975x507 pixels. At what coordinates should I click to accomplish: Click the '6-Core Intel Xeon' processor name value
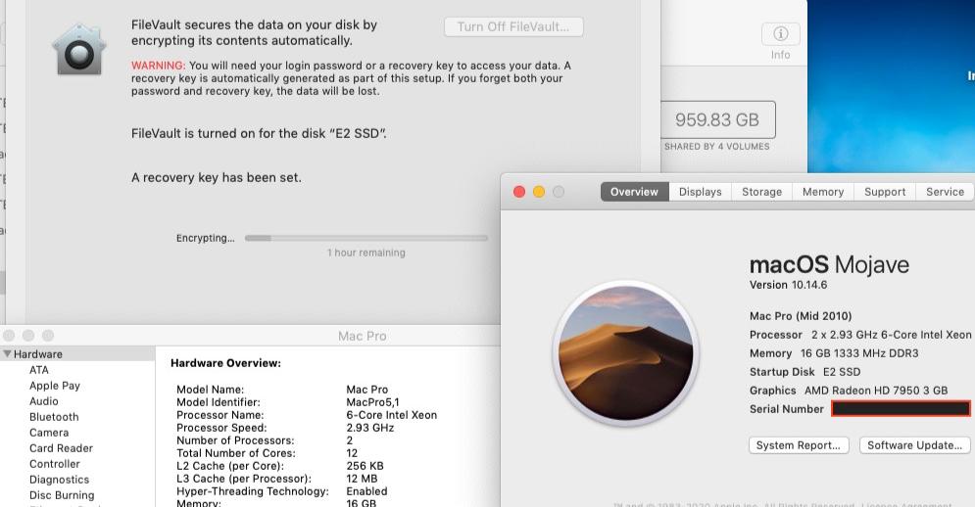tap(392, 414)
